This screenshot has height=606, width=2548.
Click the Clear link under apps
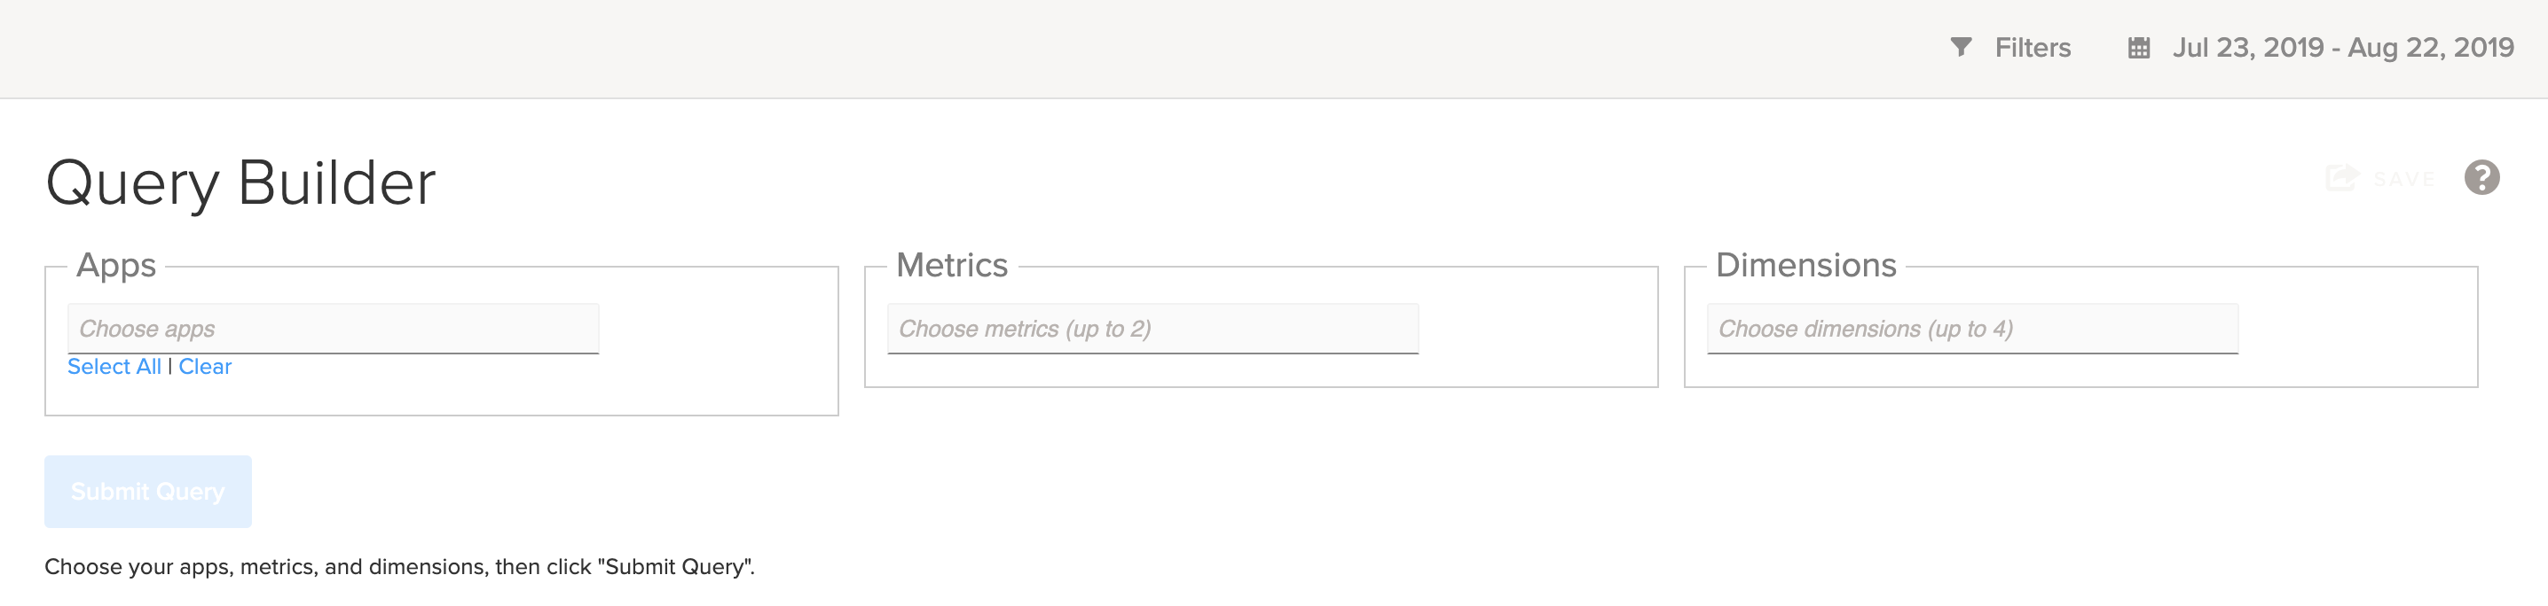(205, 367)
